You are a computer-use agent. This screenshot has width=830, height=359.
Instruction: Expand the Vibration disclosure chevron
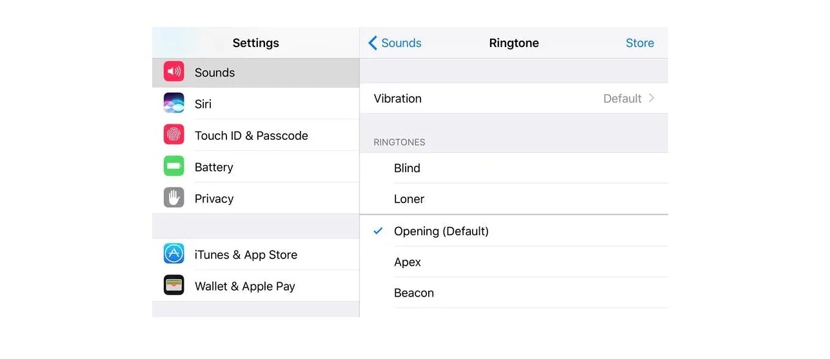coord(652,98)
